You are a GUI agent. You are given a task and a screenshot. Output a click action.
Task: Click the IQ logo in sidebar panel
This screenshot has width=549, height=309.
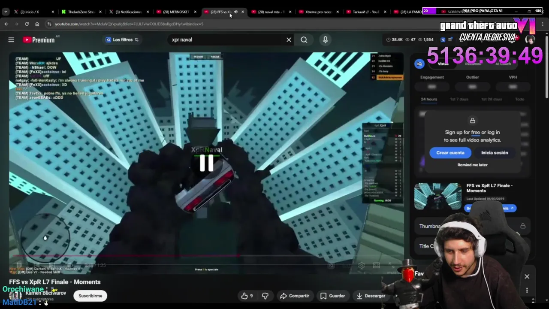click(419, 64)
